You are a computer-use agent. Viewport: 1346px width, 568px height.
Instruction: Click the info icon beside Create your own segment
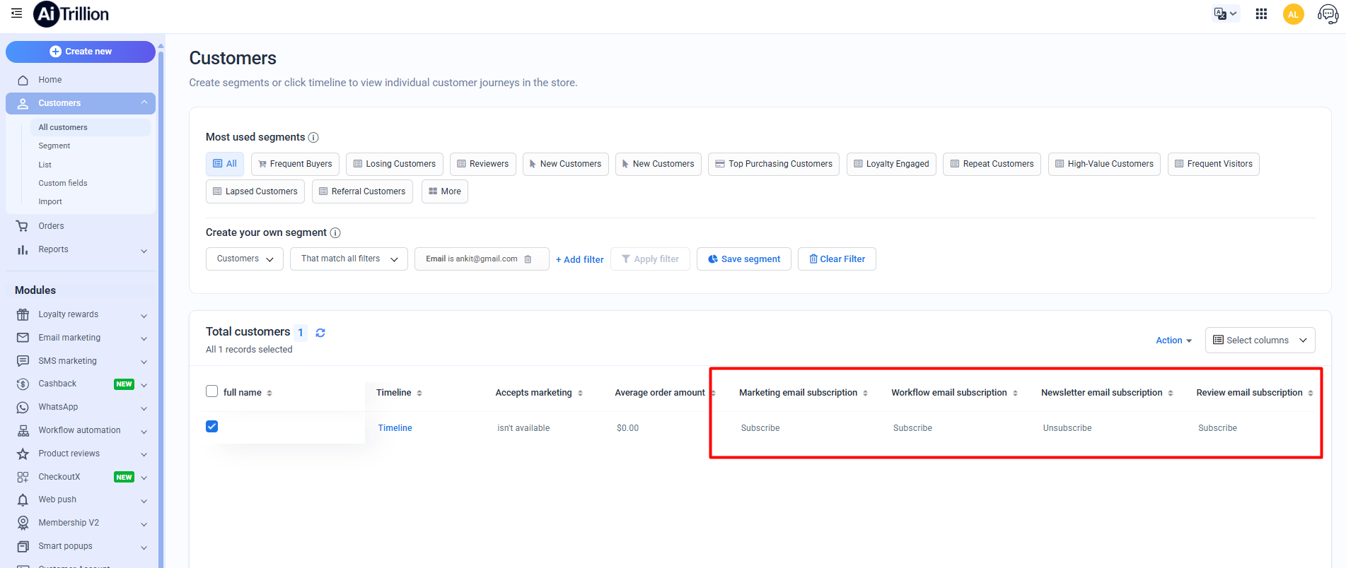(x=335, y=233)
